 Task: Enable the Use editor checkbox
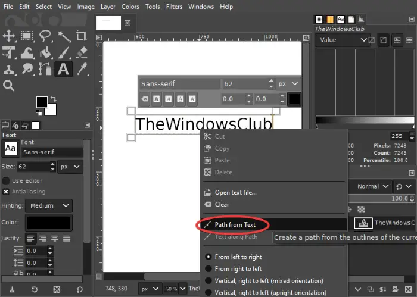coord(6,181)
